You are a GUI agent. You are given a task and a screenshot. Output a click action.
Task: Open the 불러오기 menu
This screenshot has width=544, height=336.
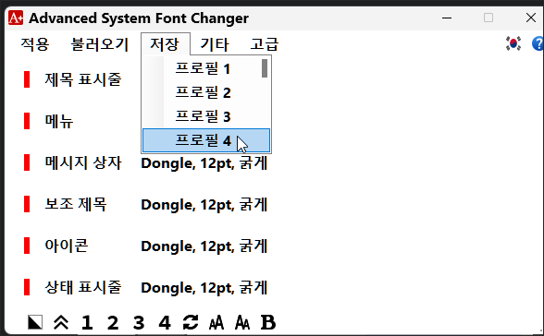coord(100,44)
